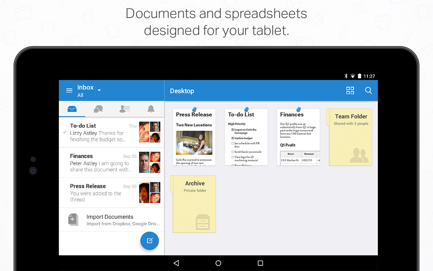Open the Team Folder shared folder
Screen dimensions: 433x271
coord(349,137)
